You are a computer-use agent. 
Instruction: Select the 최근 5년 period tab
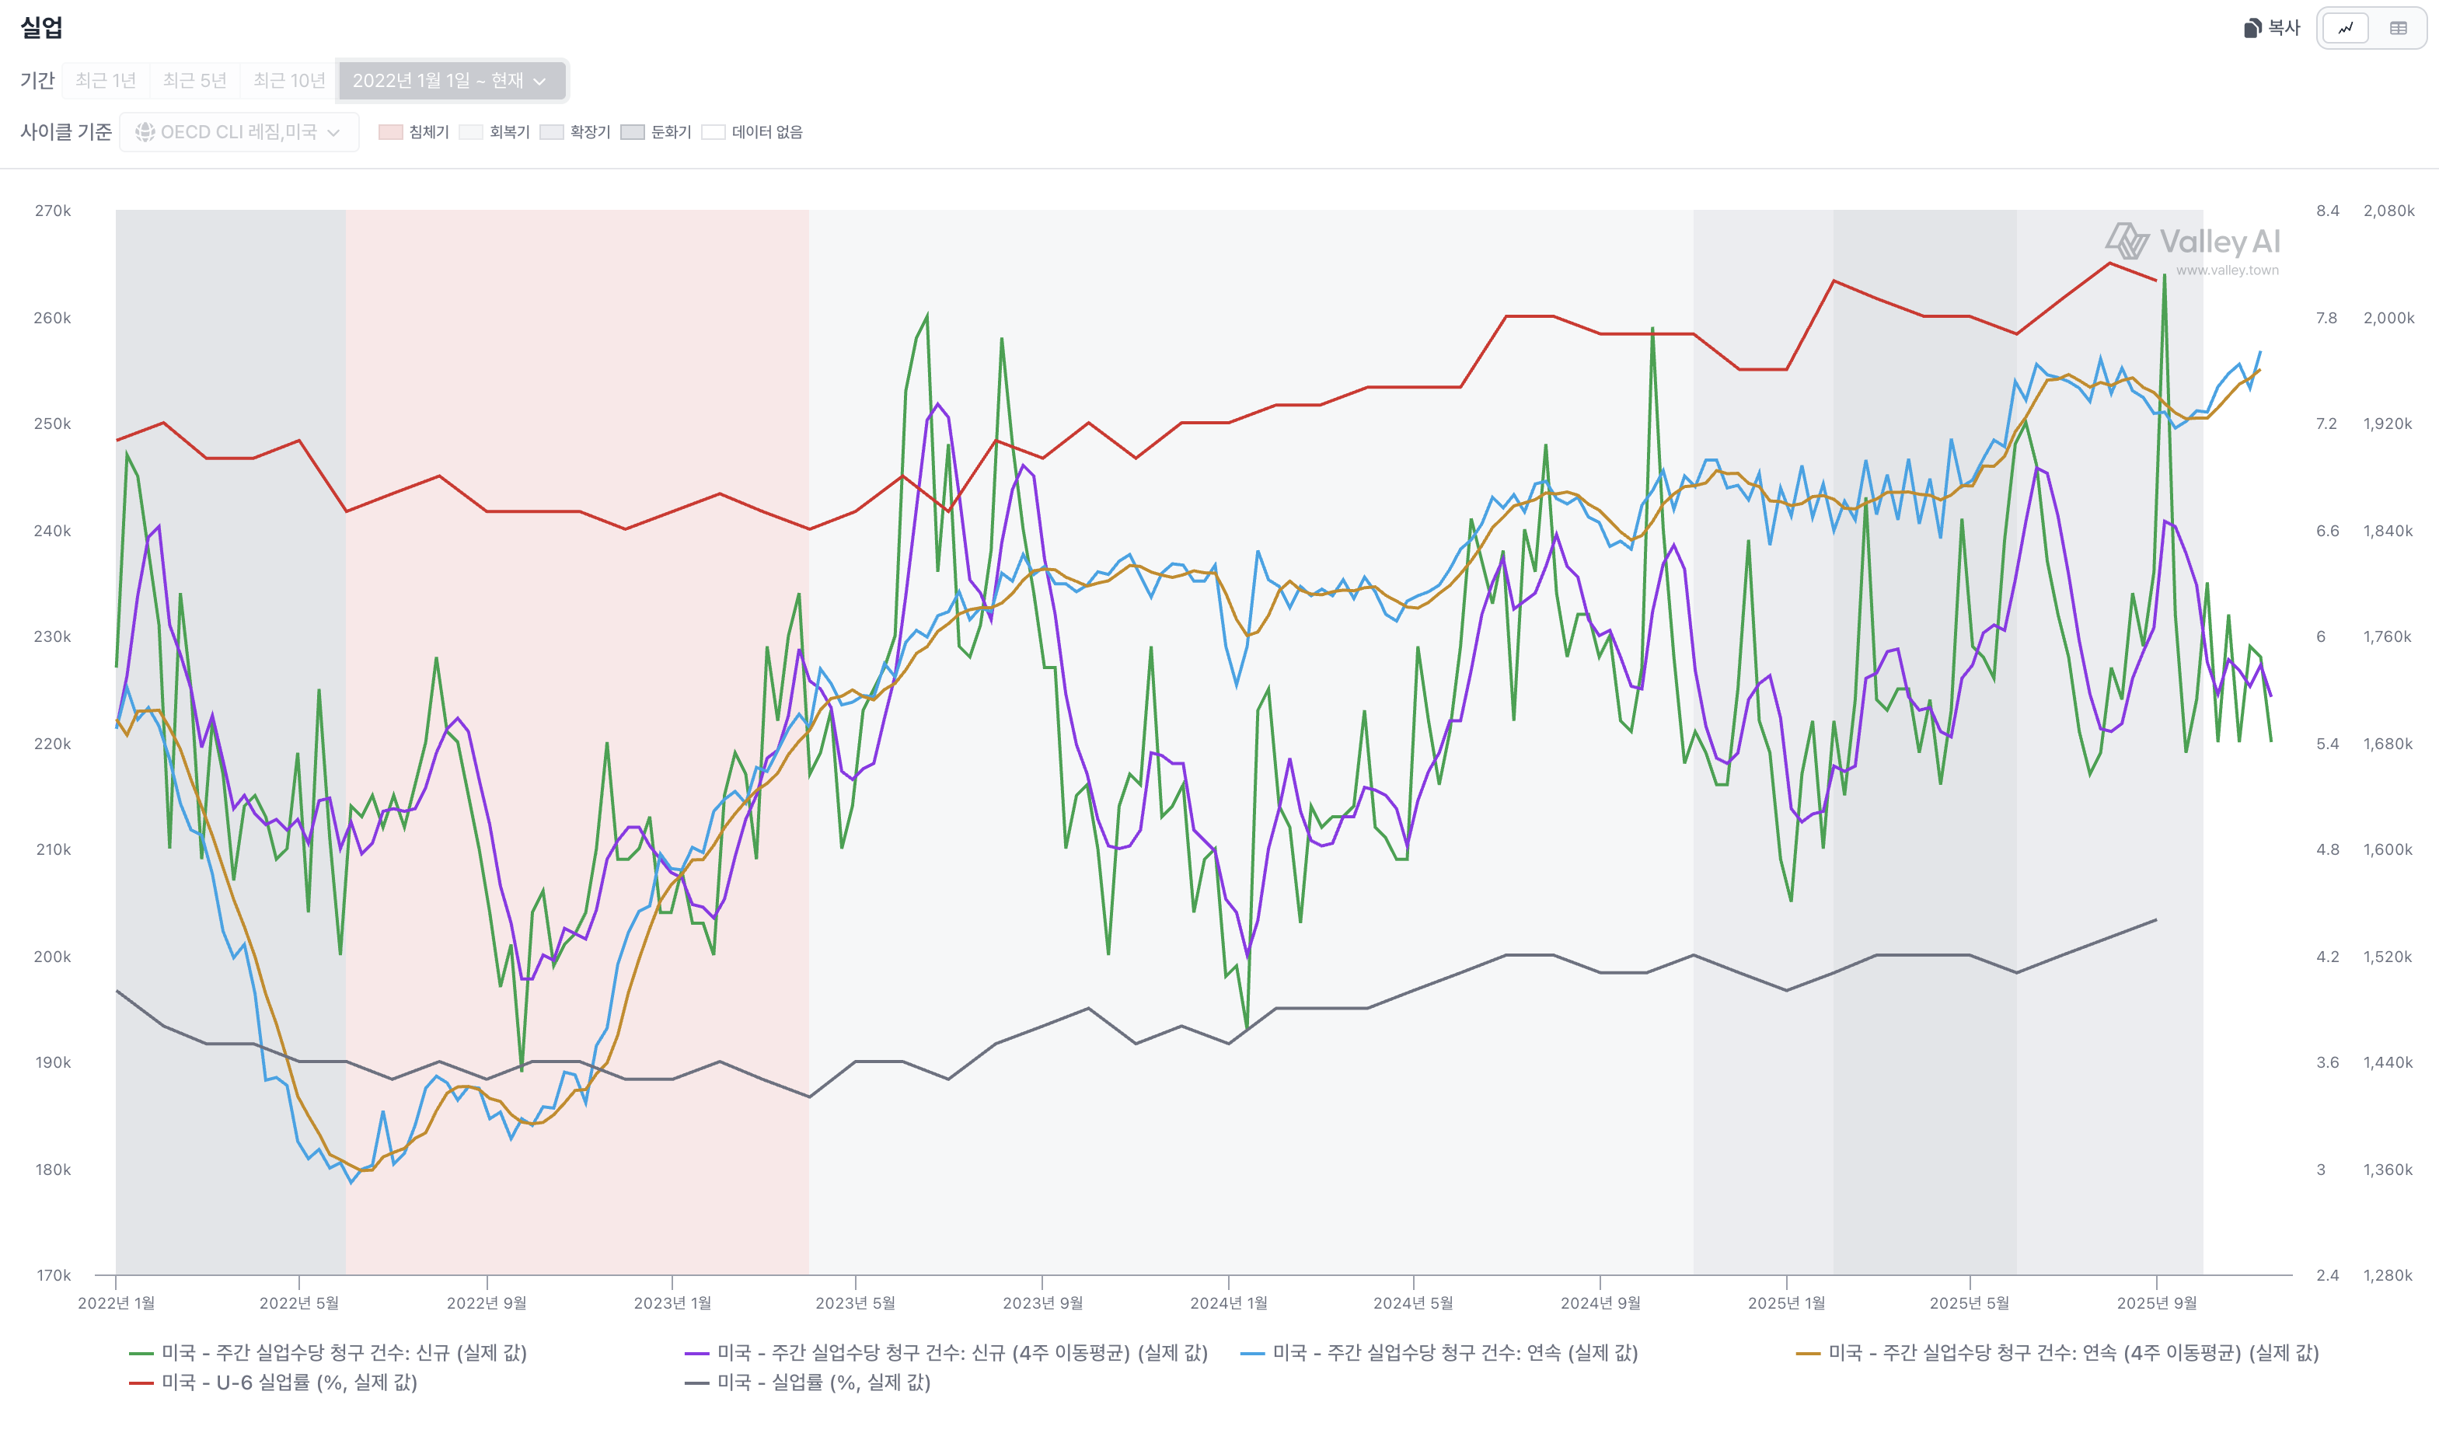point(194,80)
